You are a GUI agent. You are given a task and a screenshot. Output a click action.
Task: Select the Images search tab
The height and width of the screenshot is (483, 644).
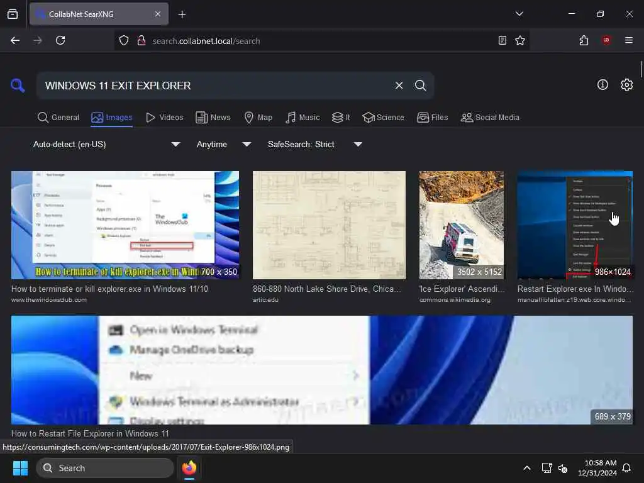(x=112, y=118)
